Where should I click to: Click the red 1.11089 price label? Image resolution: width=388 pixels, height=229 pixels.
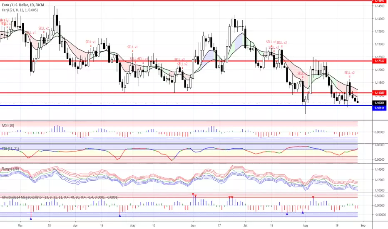click(x=379, y=93)
